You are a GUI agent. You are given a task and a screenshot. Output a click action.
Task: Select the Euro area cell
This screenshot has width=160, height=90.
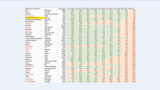[x=35, y=33]
